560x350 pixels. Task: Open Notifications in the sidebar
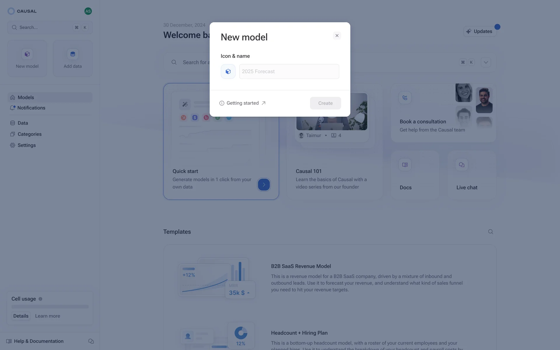click(x=31, y=108)
